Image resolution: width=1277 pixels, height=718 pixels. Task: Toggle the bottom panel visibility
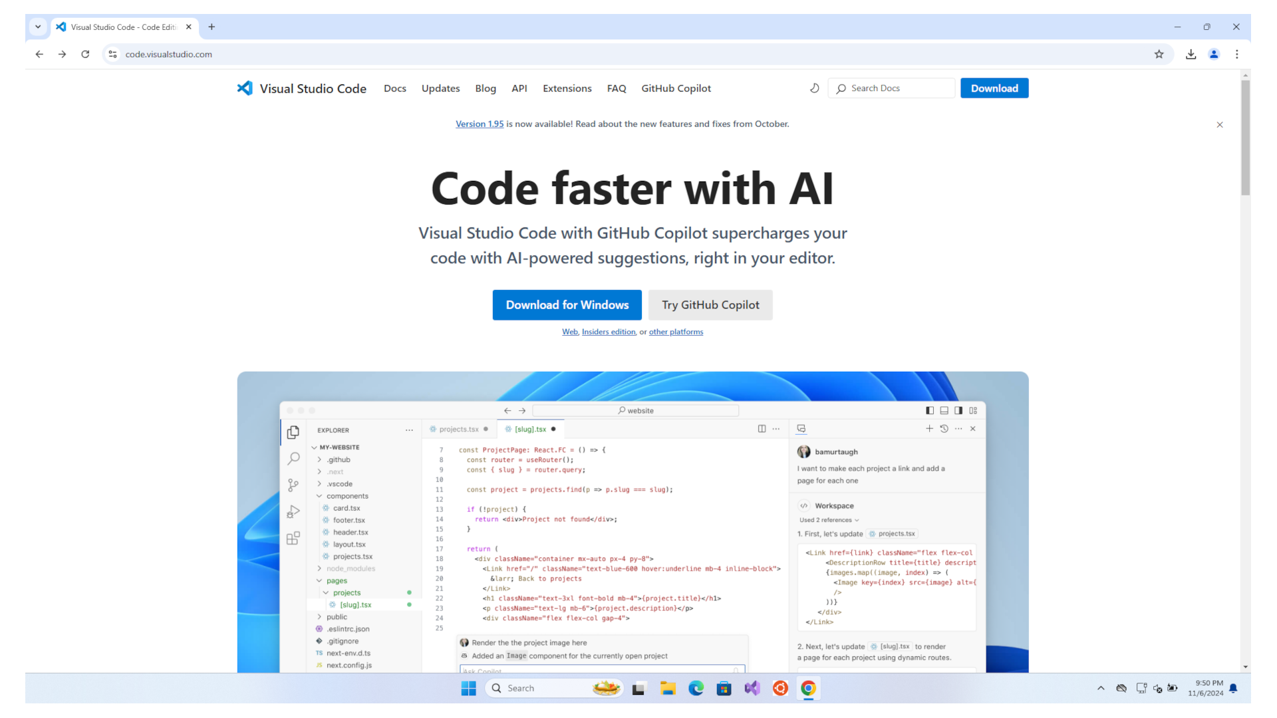(x=944, y=410)
